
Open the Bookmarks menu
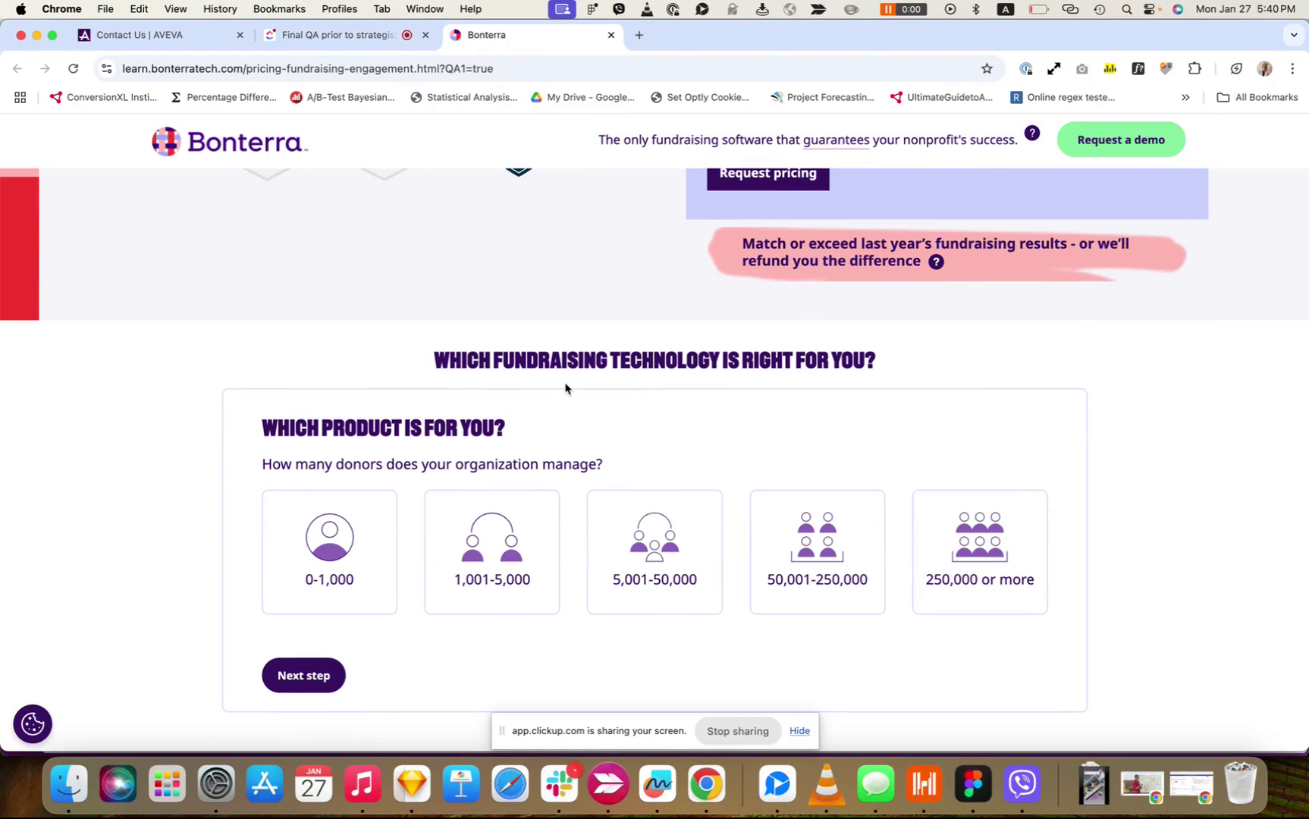pos(279,9)
